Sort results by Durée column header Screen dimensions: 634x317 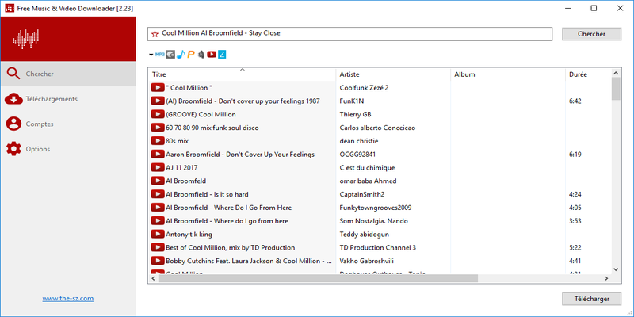(588, 74)
